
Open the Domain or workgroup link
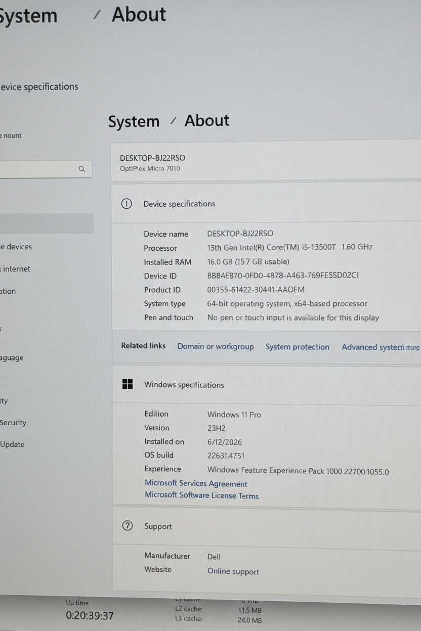coord(216,346)
